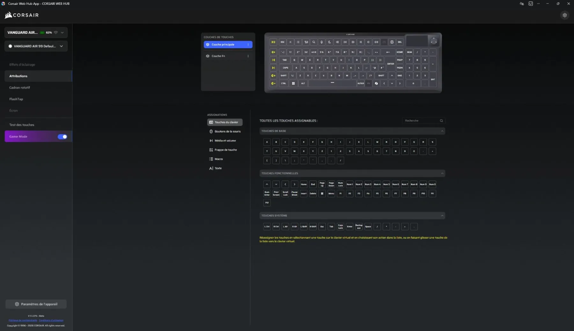Collapse the TOUCHES DE BASE section
The image size is (574, 331).
point(442,131)
